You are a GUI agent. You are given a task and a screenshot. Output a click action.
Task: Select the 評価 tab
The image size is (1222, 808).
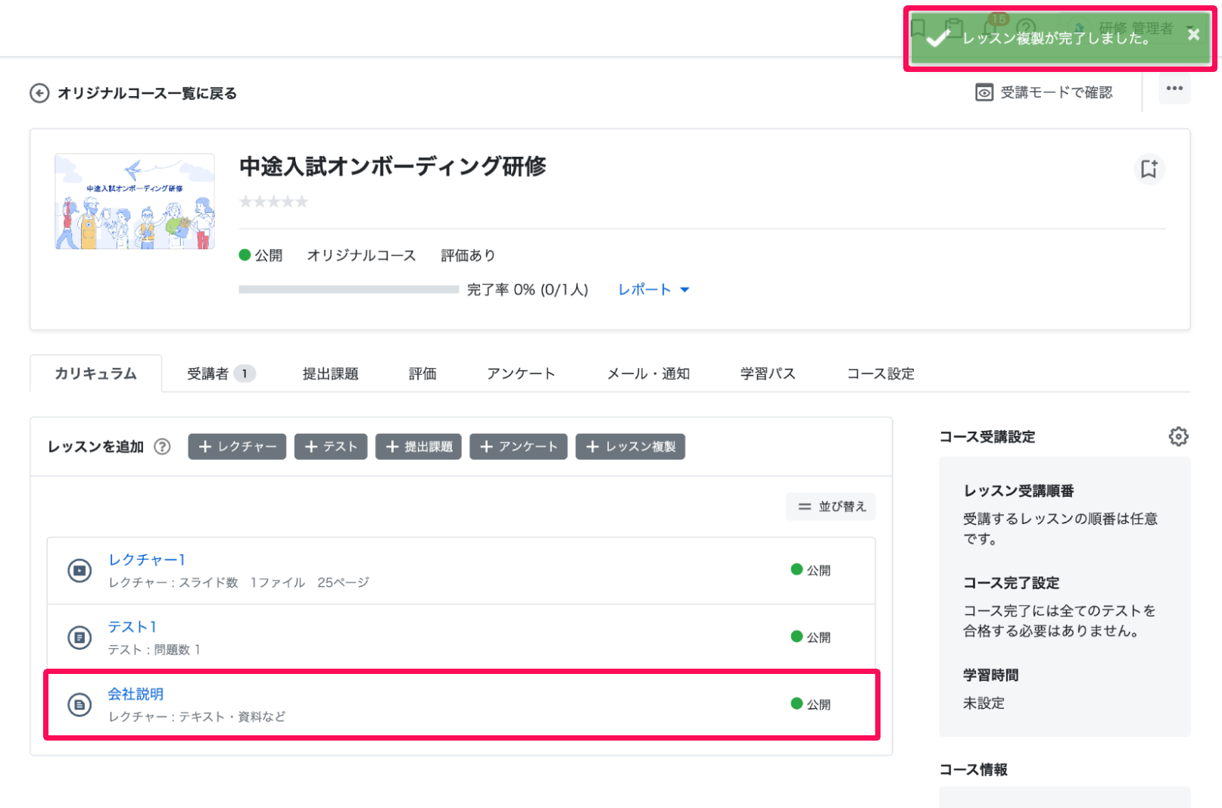coord(422,373)
